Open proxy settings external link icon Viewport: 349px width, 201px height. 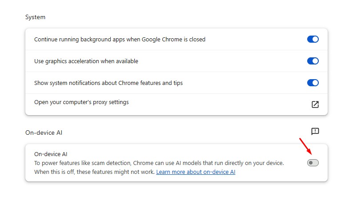click(315, 105)
